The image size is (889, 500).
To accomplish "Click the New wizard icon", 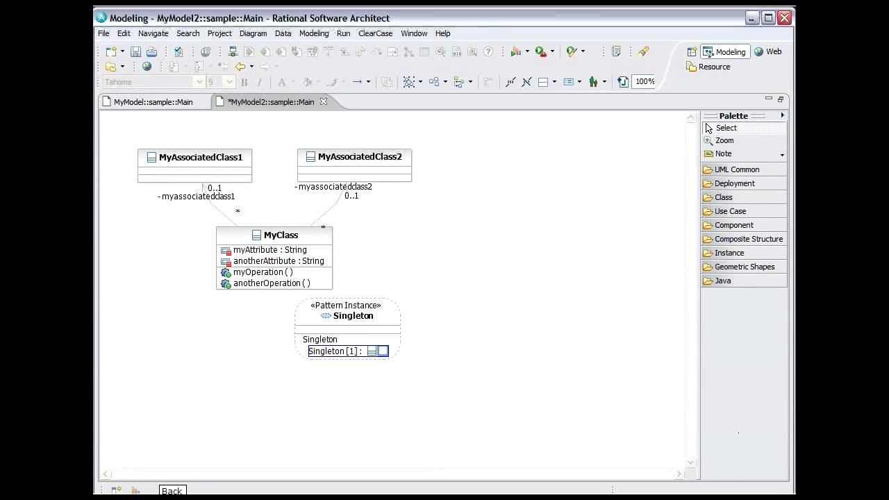I will [110, 51].
